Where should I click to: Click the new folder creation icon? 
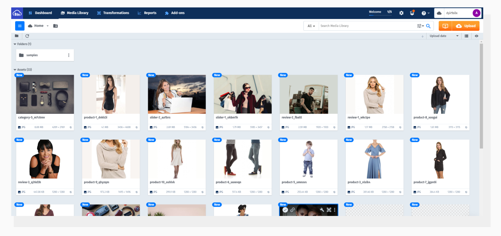(x=55, y=26)
